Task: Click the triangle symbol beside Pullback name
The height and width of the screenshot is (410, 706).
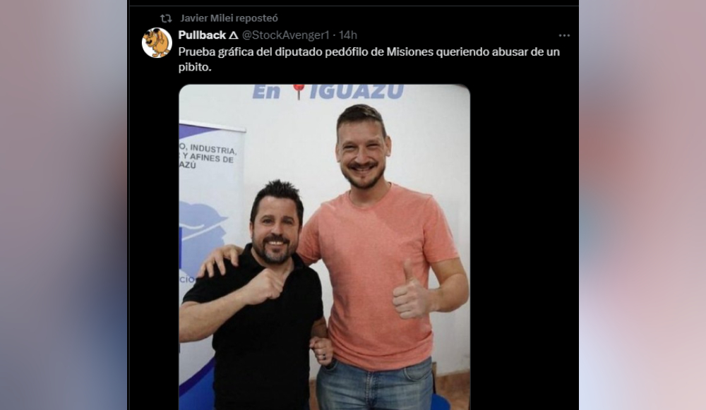Action: 234,35
